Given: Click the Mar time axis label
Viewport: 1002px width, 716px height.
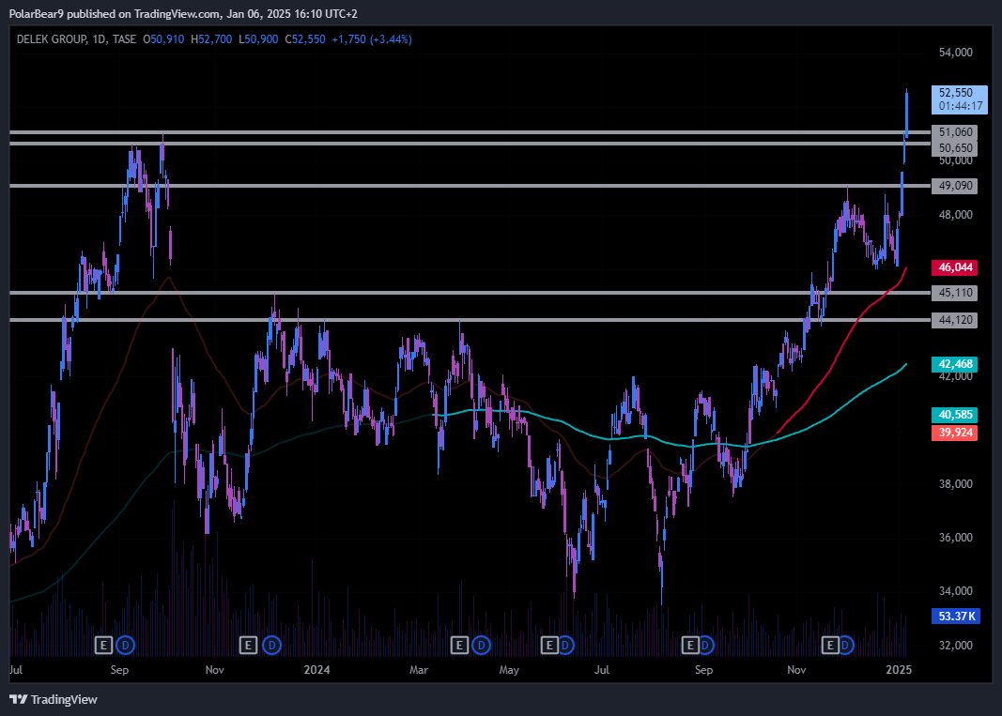Looking at the screenshot, I should coord(419,670).
